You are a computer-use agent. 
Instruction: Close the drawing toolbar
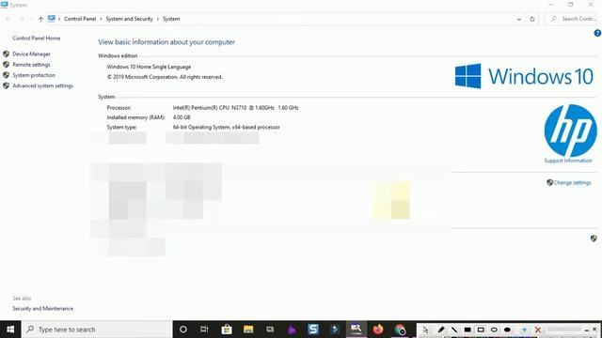[594, 330]
